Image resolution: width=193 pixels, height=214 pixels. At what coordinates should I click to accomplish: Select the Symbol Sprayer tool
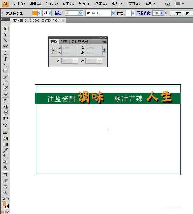point(5,125)
